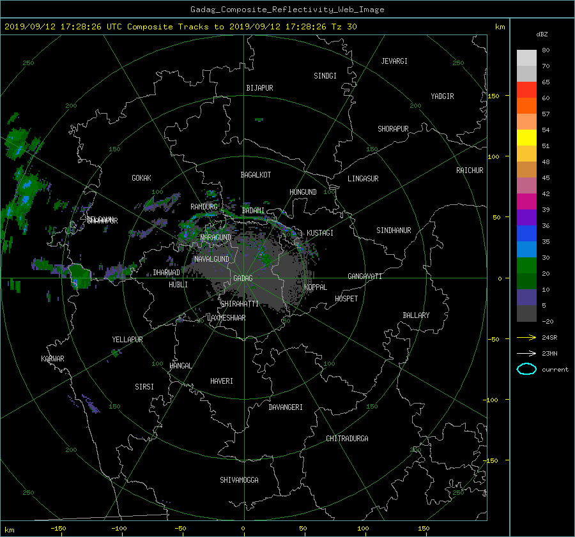Screen dimensions: 575x537
Task: Click the DAVANGERI city label
Action: (286, 407)
